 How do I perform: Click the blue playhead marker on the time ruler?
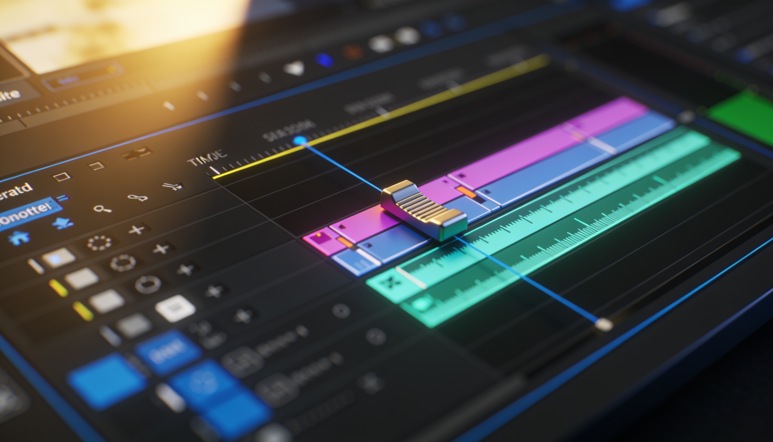tap(300, 140)
